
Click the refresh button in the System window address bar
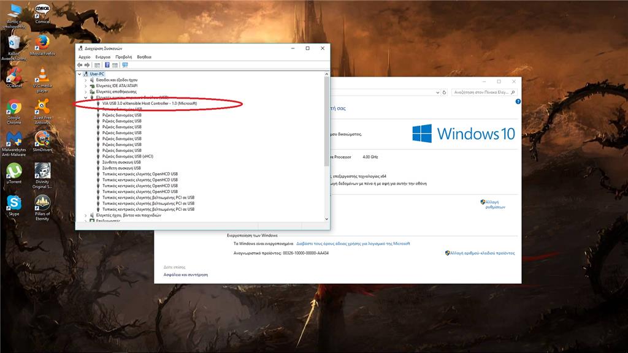coord(444,93)
